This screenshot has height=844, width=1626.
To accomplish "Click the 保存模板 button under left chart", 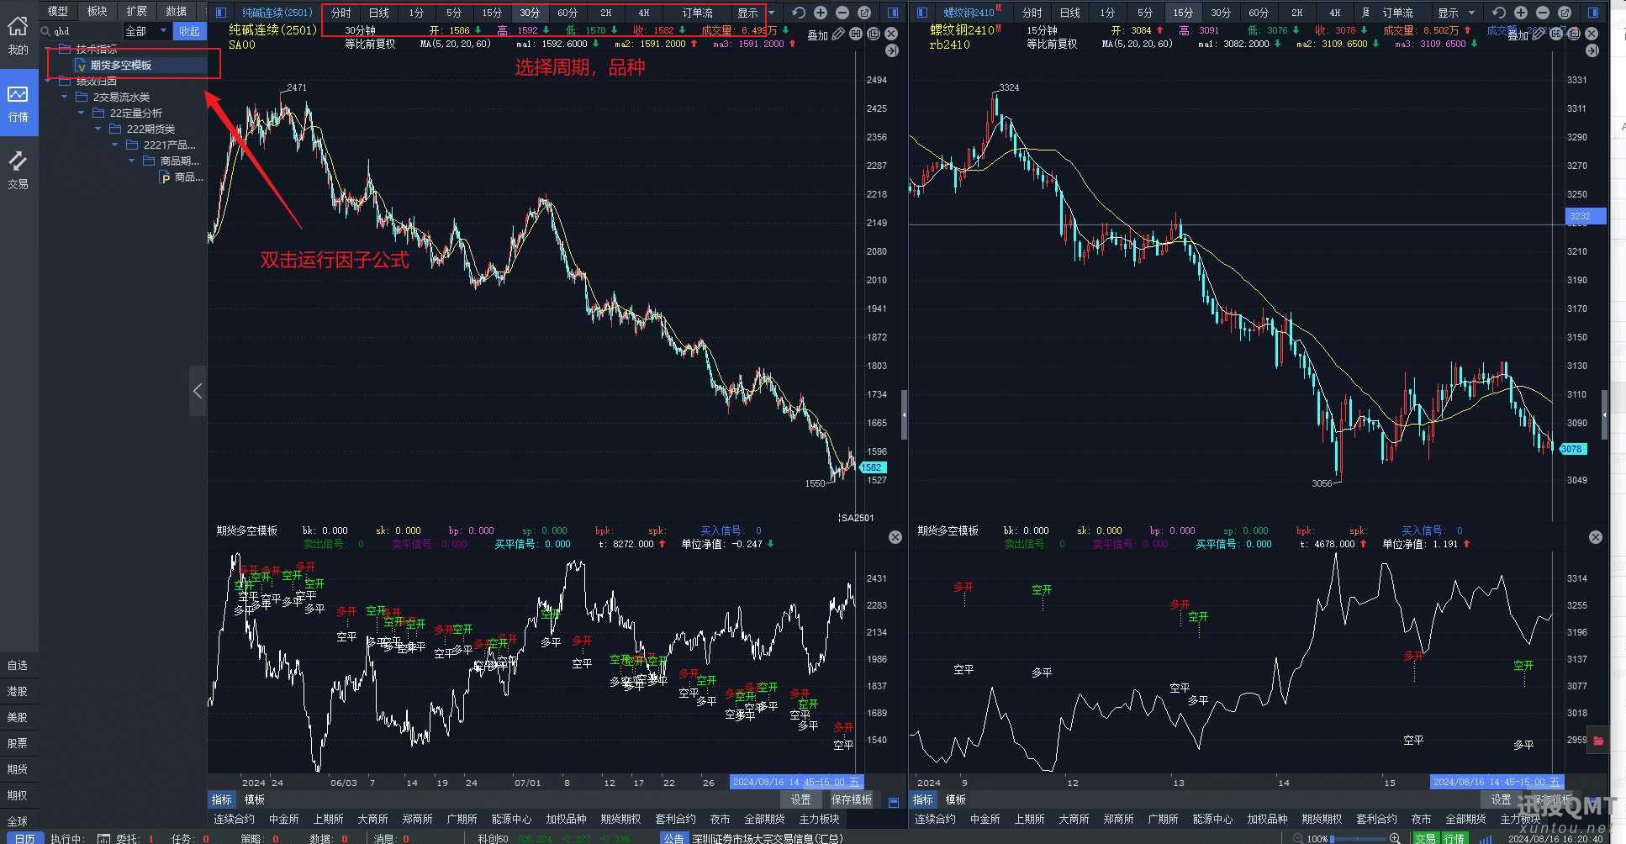I will click(x=851, y=799).
